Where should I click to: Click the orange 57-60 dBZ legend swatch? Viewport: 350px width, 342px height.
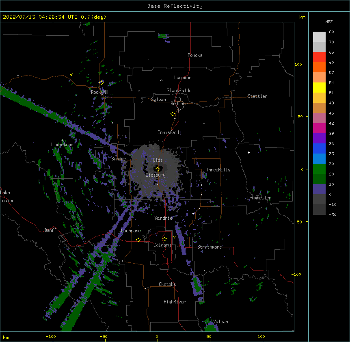coord(319,67)
